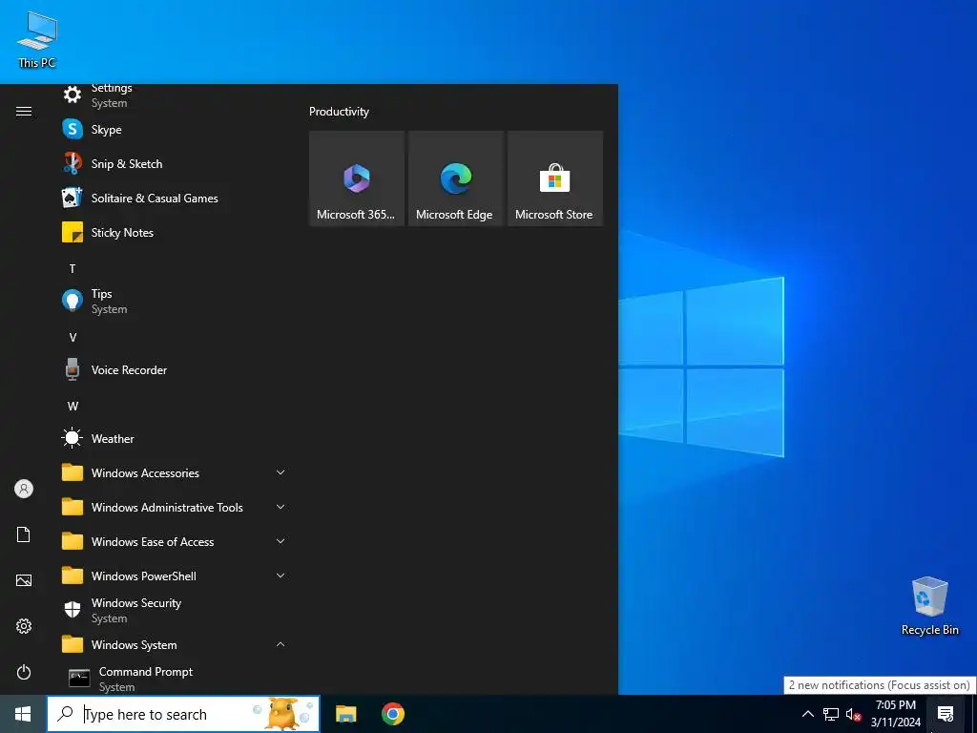Show hidden system tray icons
The height and width of the screenshot is (733, 977).
tap(807, 714)
